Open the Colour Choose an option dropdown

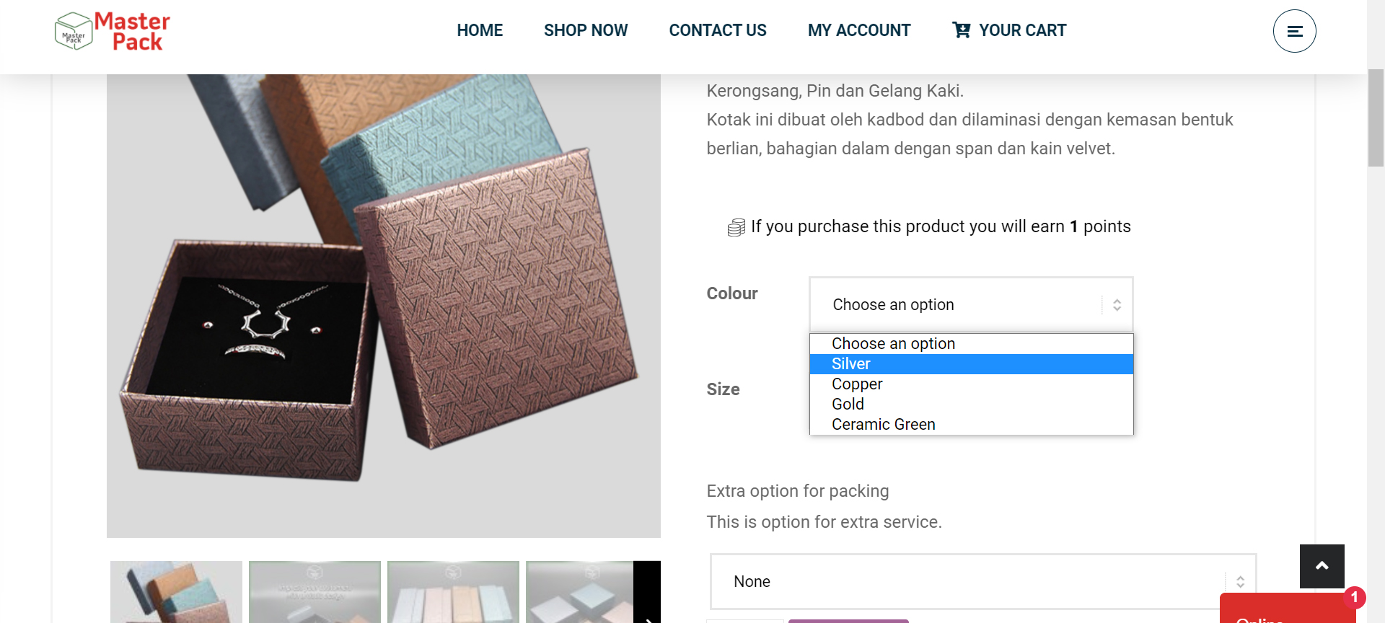click(x=971, y=304)
